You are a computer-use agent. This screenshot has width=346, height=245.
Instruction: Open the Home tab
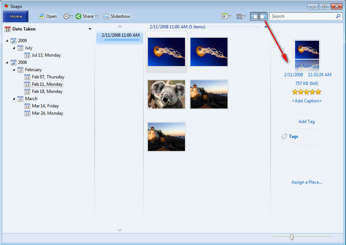[x=16, y=16]
